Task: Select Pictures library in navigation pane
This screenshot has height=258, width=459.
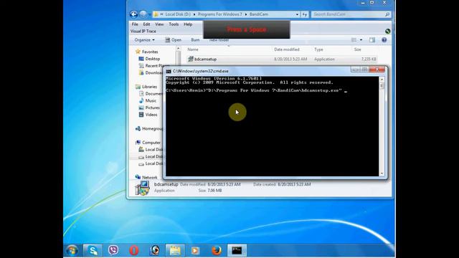Action: [x=153, y=107]
